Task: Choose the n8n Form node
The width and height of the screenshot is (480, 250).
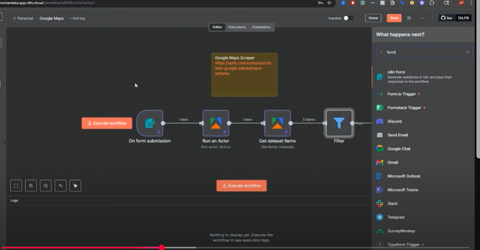Action: (424, 76)
